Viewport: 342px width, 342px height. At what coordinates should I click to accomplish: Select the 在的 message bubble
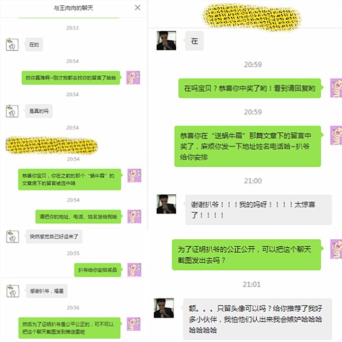(x=34, y=44)
